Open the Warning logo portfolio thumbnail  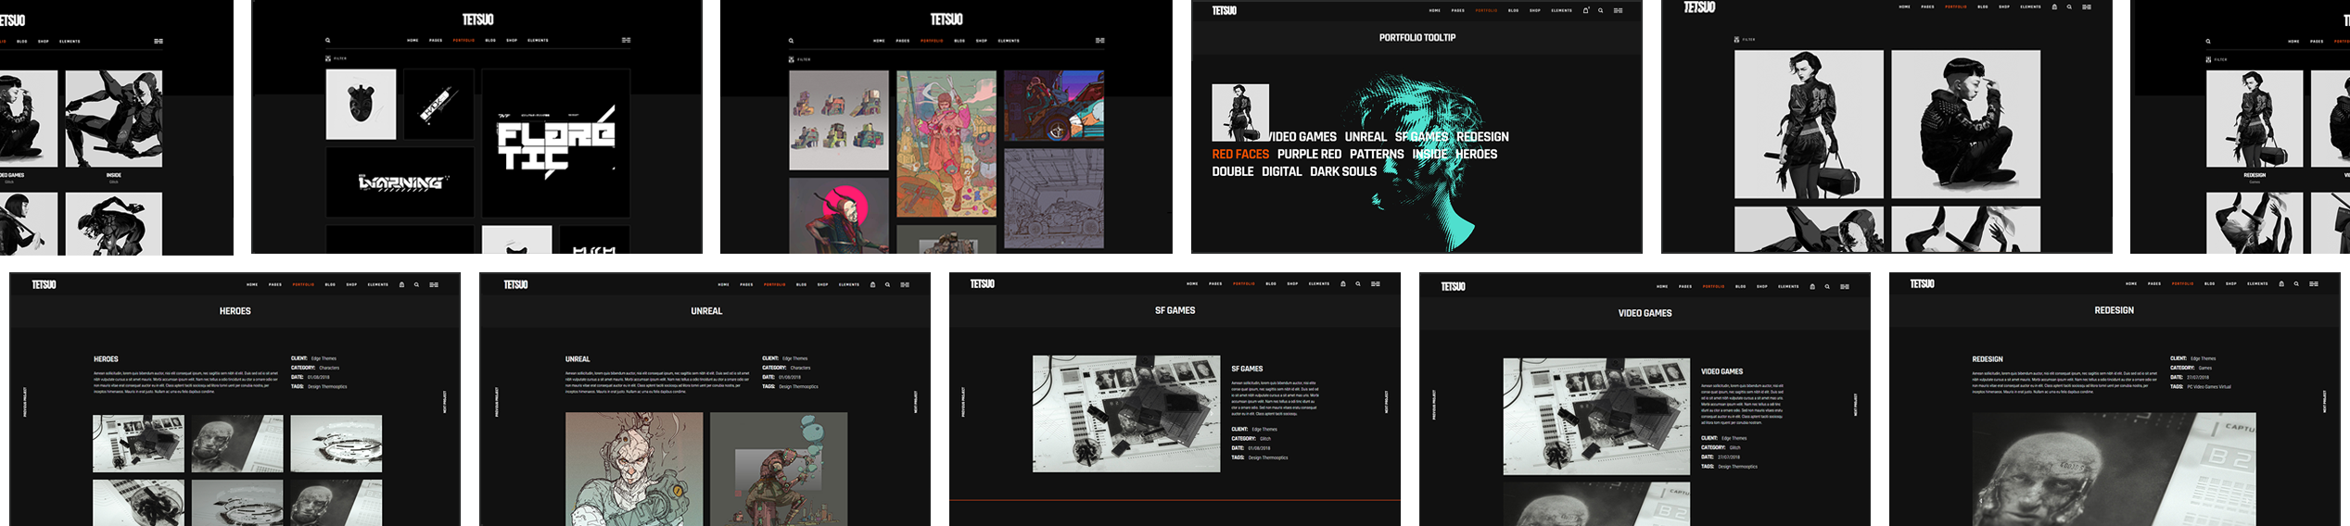[x=400, y=182]
